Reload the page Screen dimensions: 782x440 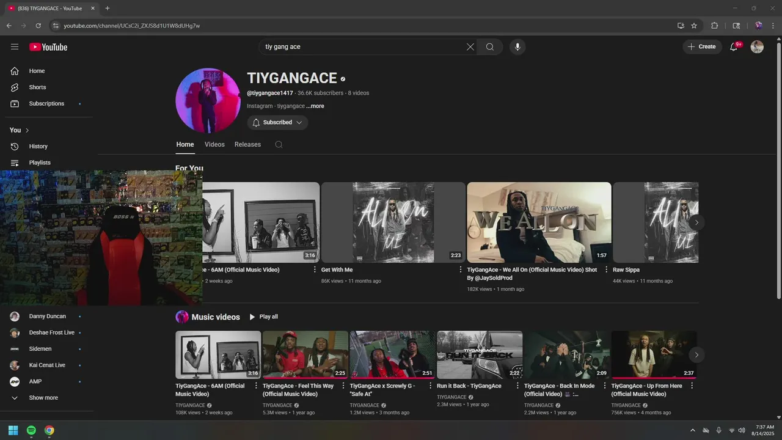coord(38,26)
